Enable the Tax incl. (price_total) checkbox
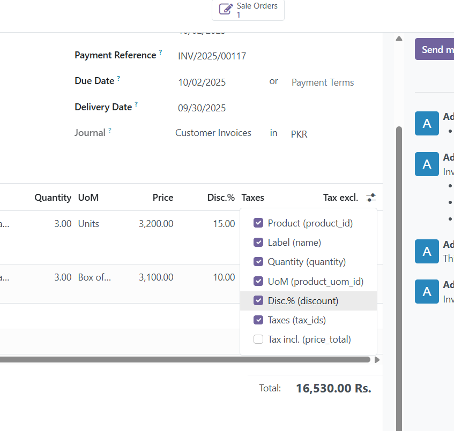The image size is (454, 431). coord(258,339)
